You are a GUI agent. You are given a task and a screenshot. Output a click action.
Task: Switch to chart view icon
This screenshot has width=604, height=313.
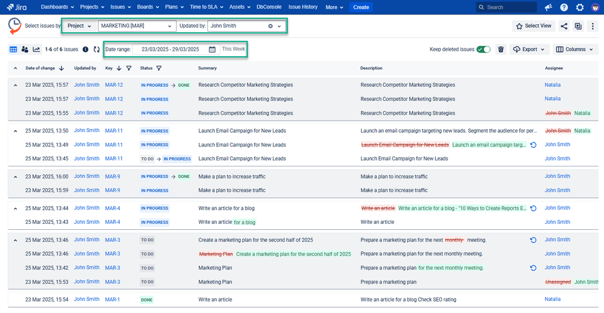[36, 49]
